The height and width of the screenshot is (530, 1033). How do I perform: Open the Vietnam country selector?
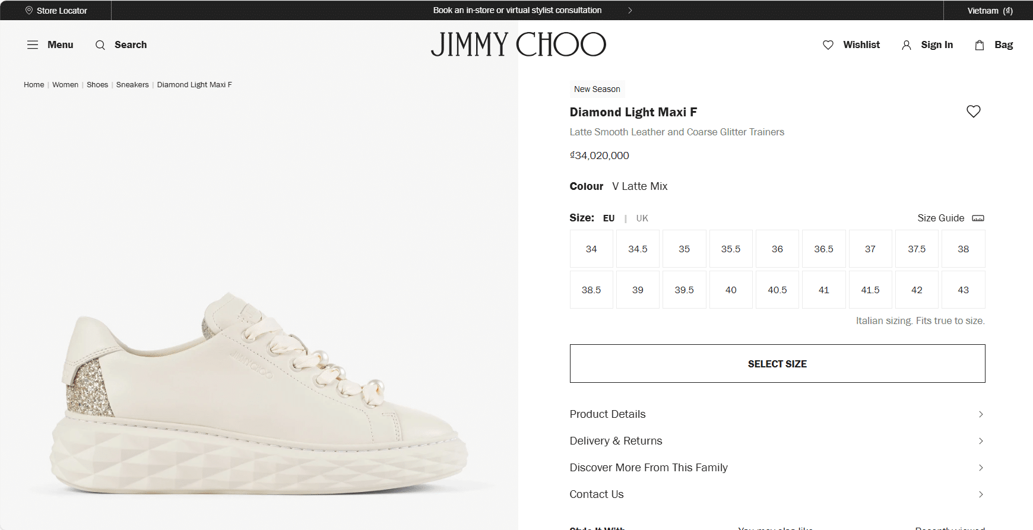click(x=990, y=11)
